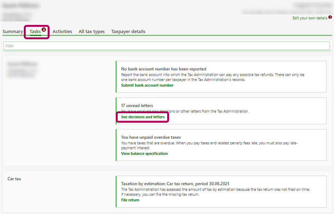This screenshot has height=214, width=334.
Task: Click File return for the car tax
Action: (x=130, y=200)
